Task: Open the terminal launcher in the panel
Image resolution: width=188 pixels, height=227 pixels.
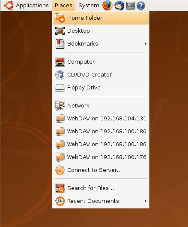Action: point(131,6)
